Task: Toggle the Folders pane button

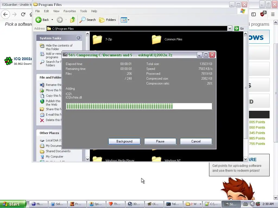Action: coord(108,20)
